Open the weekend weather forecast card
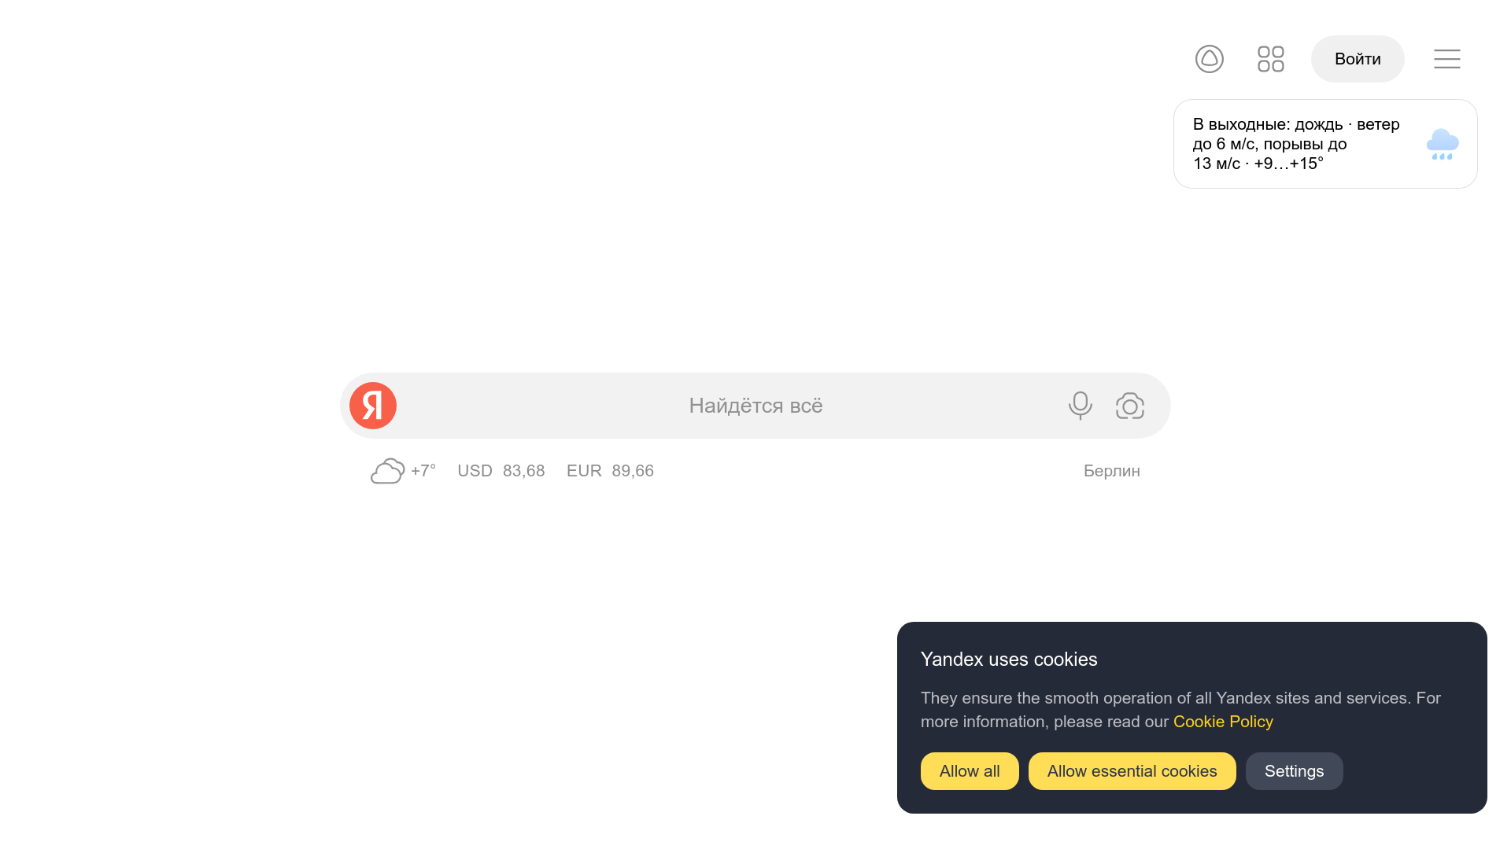The image size is (1511, 849). (1325, 144)
